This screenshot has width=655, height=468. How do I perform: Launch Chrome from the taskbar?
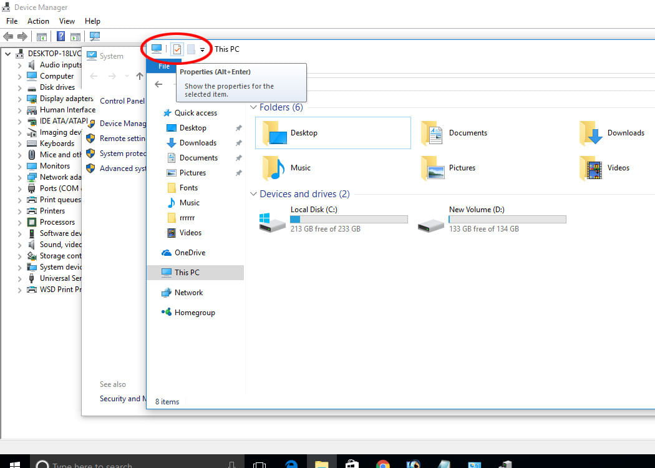pyautogui.click(x=382, y=464)
